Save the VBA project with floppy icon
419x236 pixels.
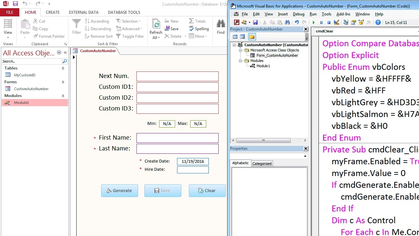coord(255,22)
